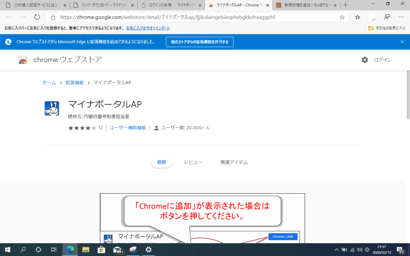Click the 拡張機能 breadcrumb link

[74, 82]
